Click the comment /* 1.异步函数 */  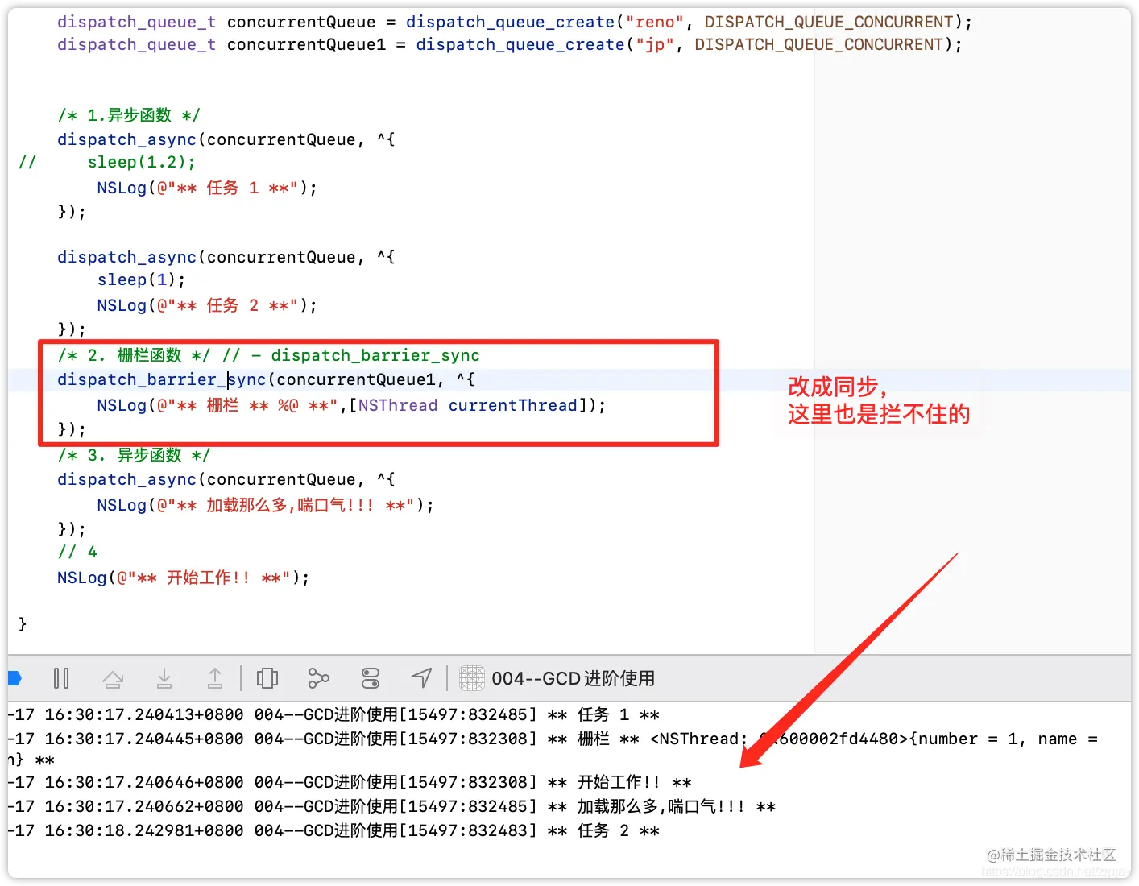point(129,115)
